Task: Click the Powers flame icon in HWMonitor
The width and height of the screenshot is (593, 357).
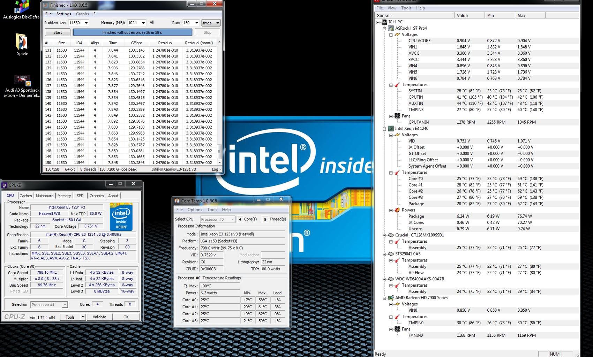Action: pos(397,210)
